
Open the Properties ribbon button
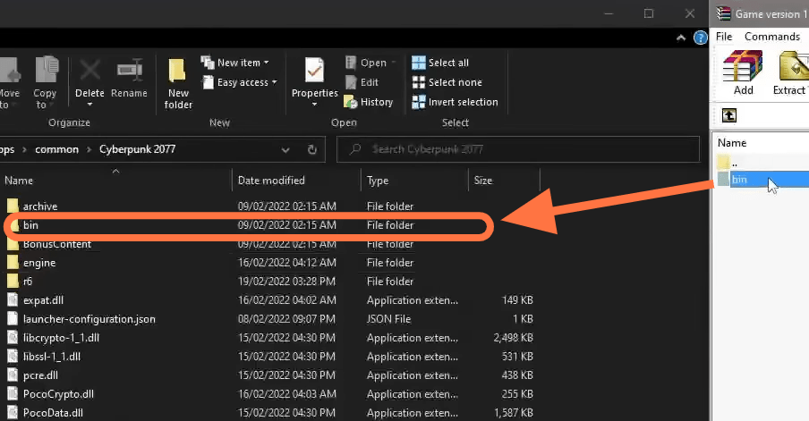pyautogui.click(x=314, y=81)
